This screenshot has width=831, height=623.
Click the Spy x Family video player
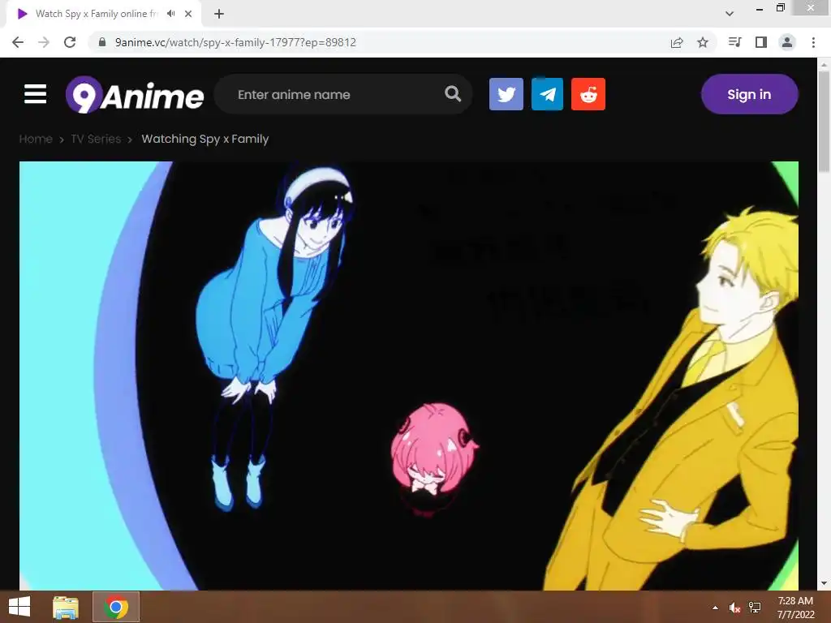(x=409, y=376)
